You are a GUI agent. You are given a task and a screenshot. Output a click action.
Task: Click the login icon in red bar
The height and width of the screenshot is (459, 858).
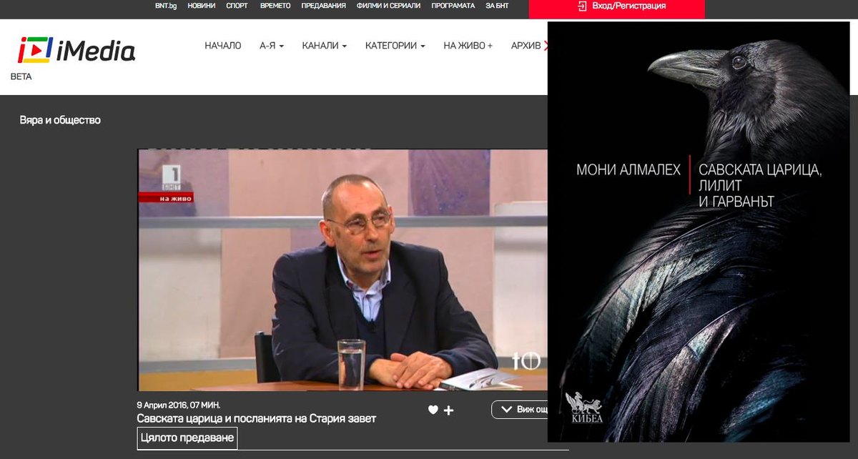point(582,6)
